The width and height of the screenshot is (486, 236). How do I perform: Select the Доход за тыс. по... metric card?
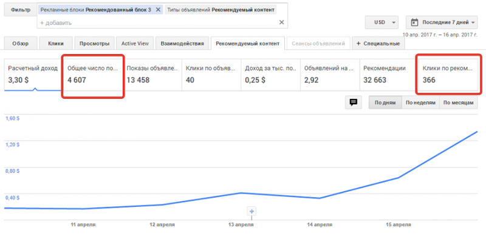[x=270, y=75]
